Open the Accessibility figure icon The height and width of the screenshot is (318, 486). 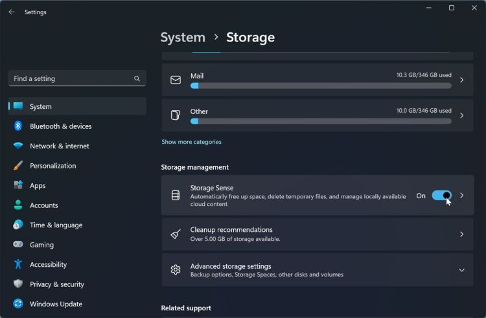pyautogui.click(x=18, y=264)
